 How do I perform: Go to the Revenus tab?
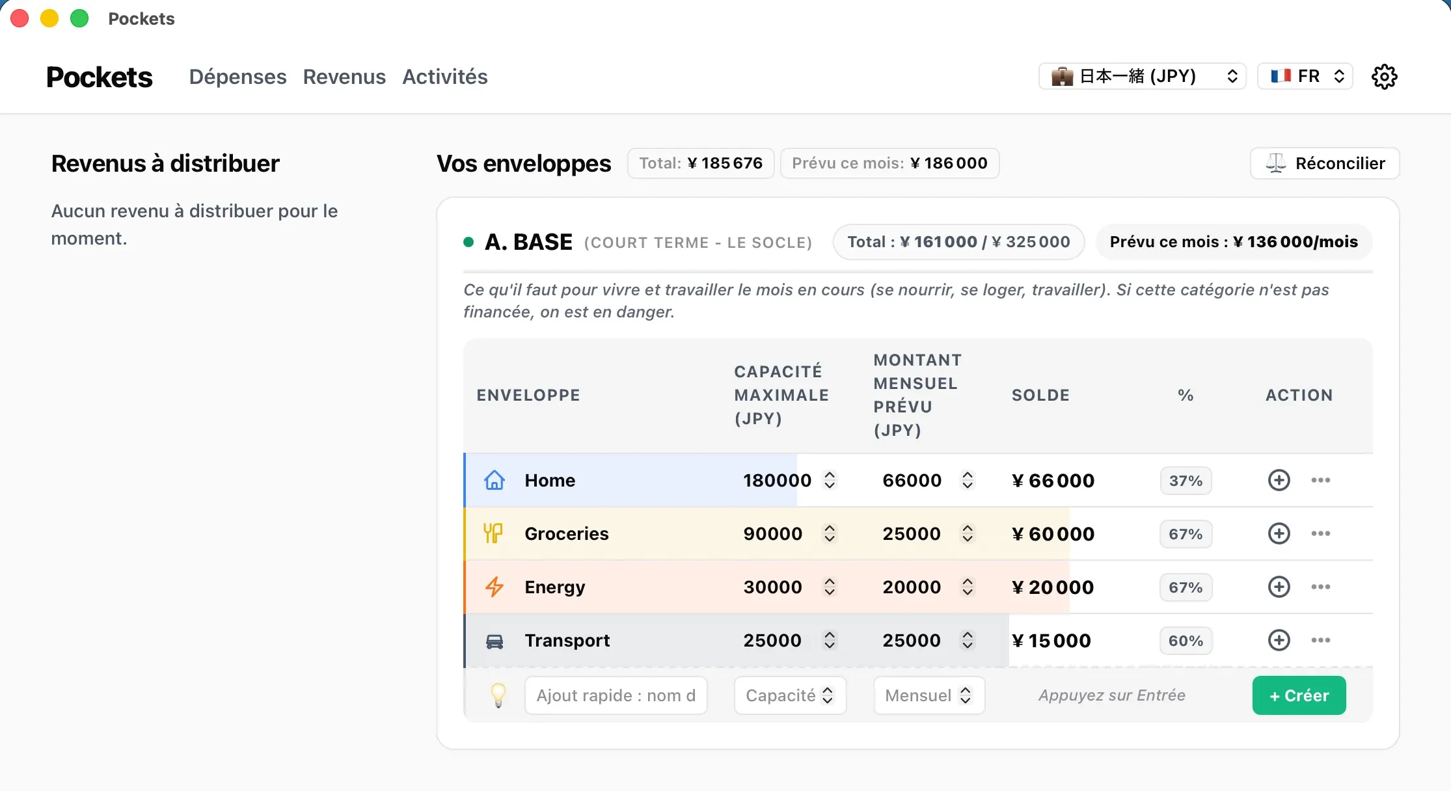click(x=344, y=77)
